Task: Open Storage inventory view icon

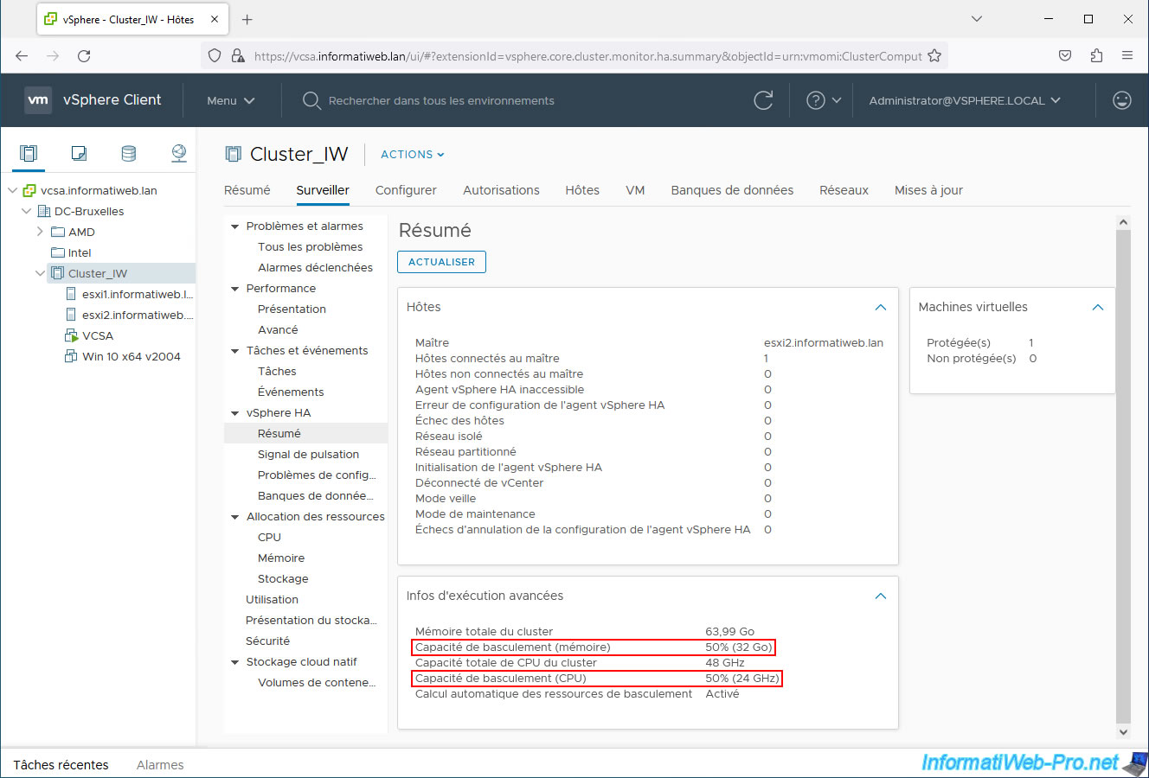Action: pyautogui.click(x=129, y=154)
